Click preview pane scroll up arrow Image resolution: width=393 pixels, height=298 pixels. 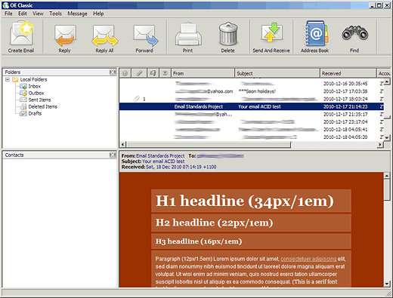click(x=387, y=176)
